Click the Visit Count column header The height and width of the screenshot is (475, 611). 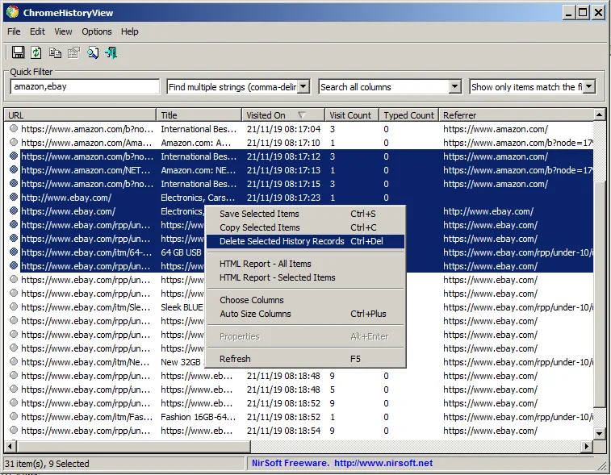[x=352, y=115]
